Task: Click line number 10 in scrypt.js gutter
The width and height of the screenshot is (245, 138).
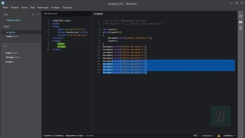Action: click(99, 47)
